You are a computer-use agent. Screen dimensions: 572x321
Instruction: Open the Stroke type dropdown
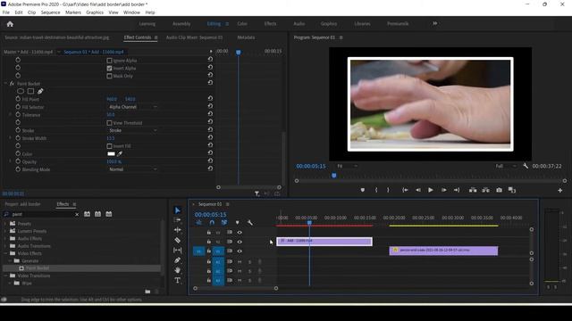133,130
